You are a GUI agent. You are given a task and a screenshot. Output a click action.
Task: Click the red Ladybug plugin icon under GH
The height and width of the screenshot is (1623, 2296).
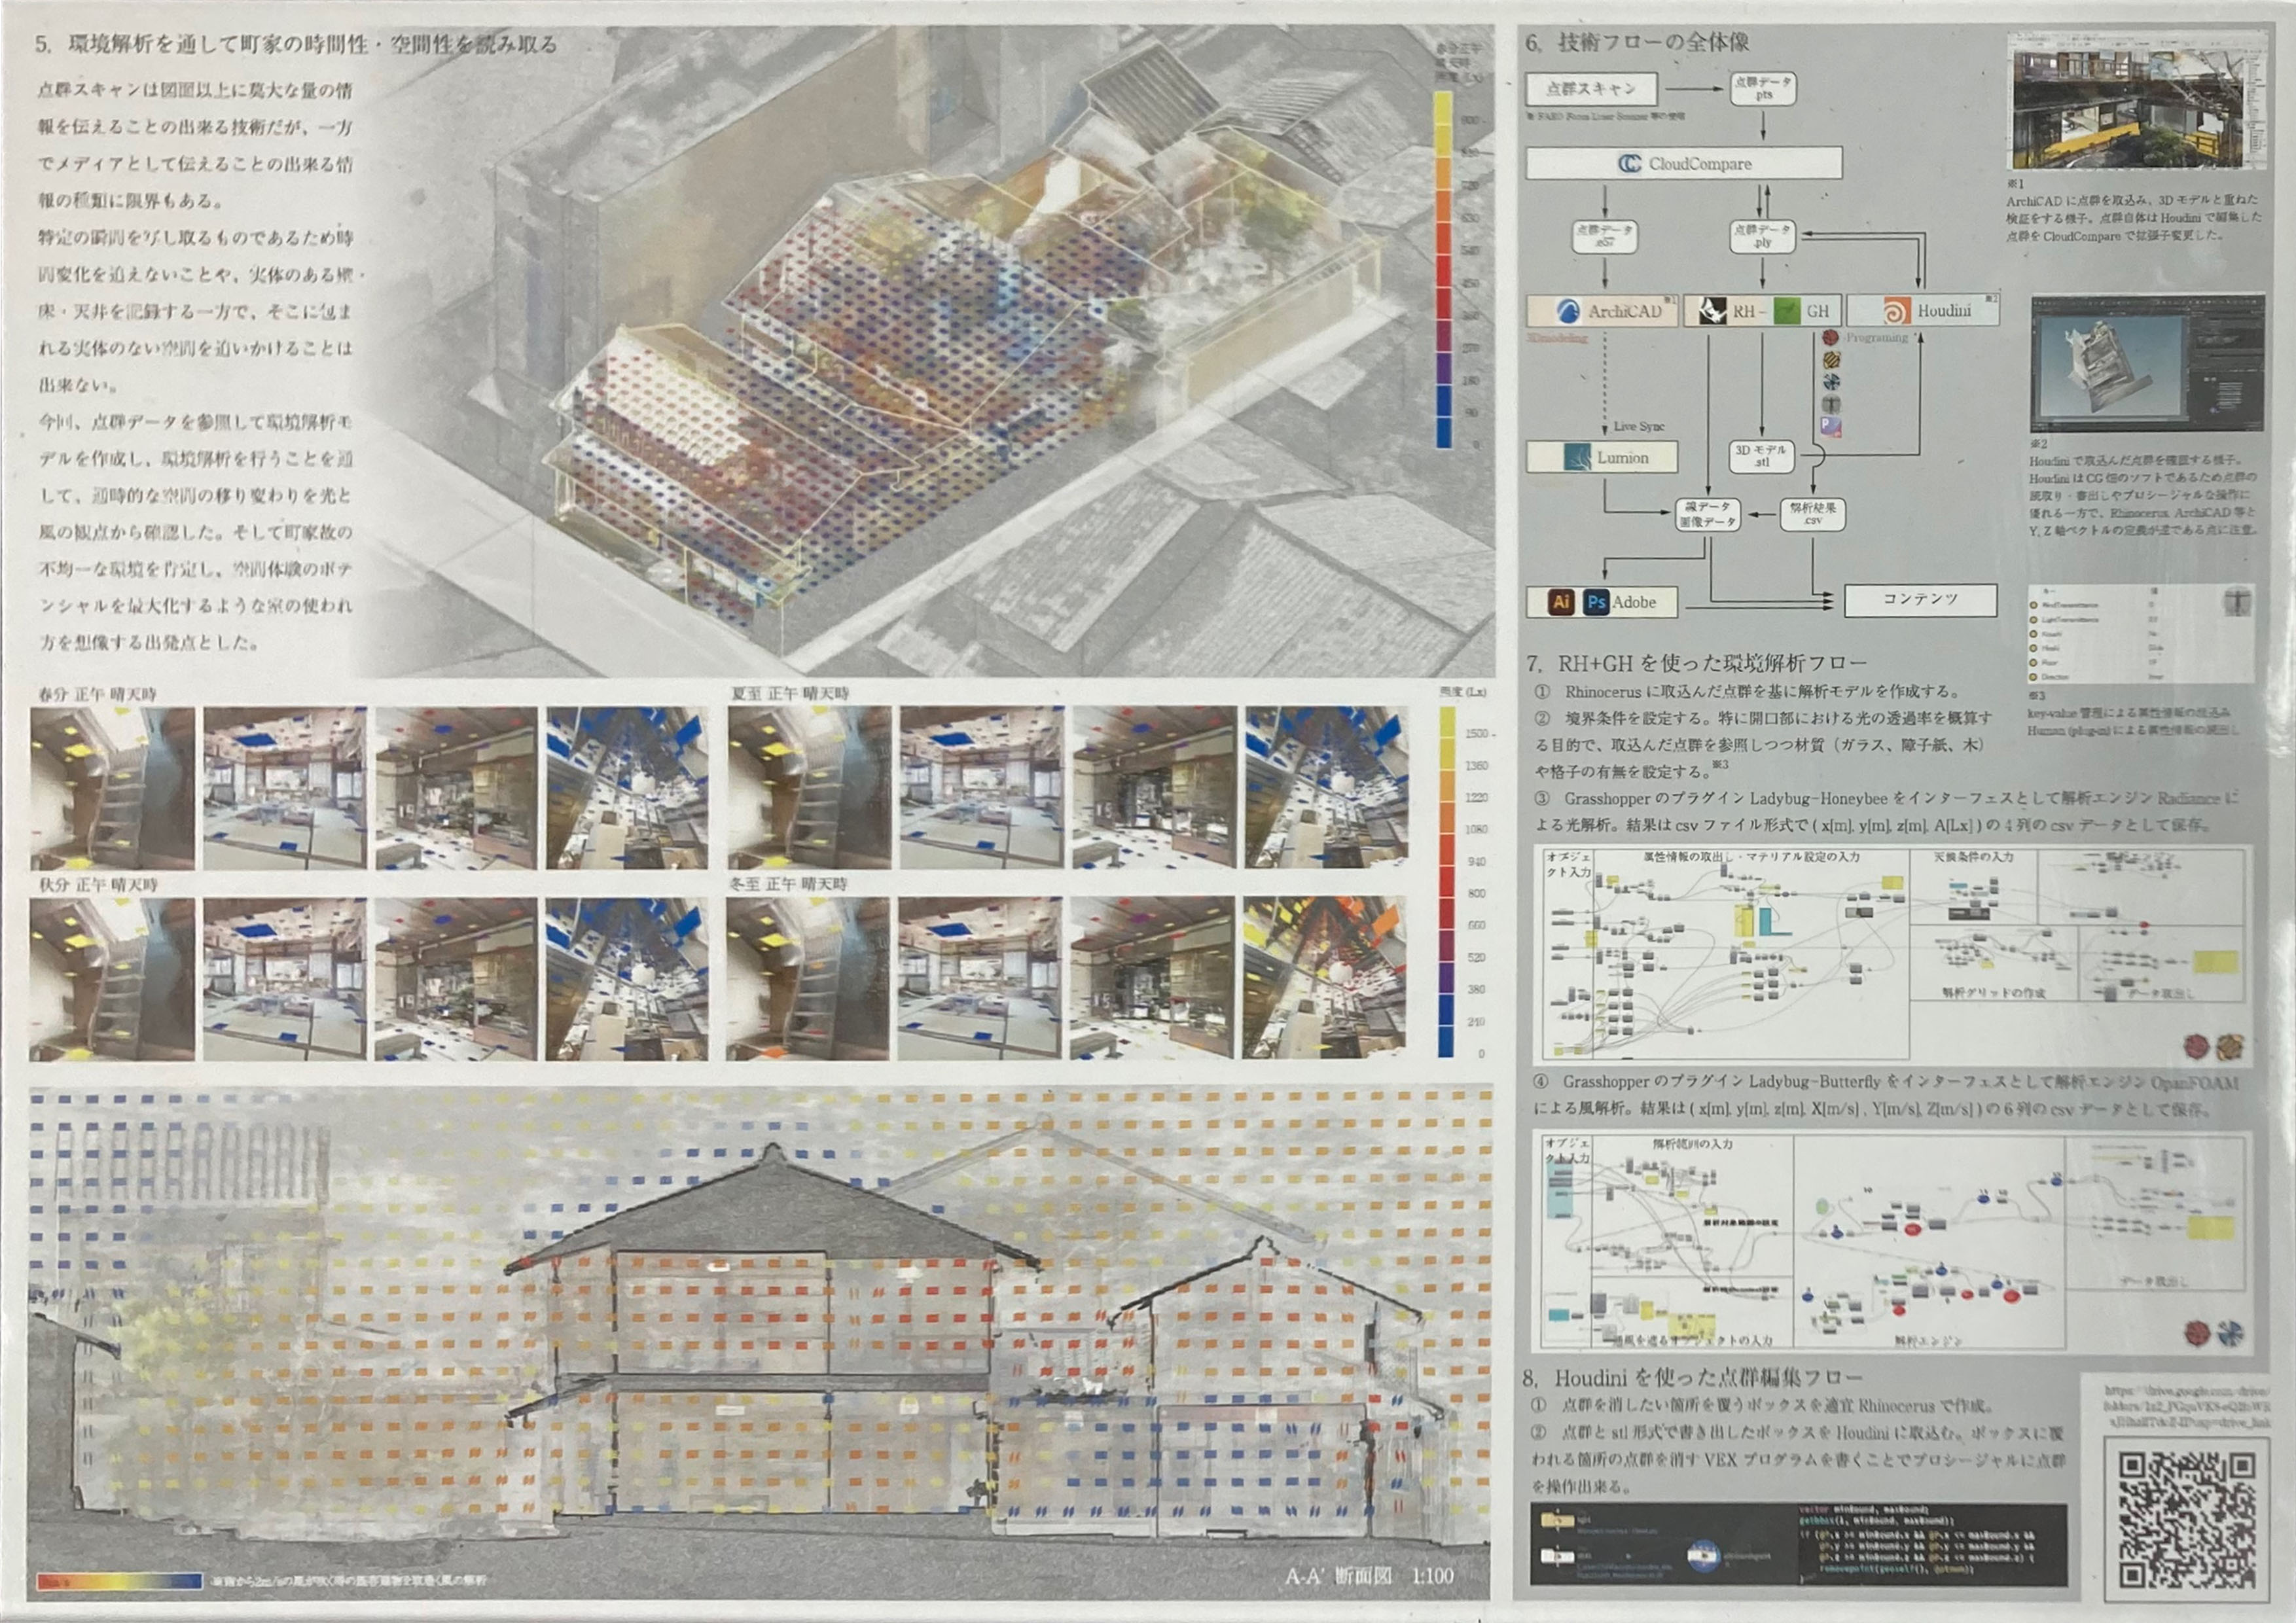1830,338
